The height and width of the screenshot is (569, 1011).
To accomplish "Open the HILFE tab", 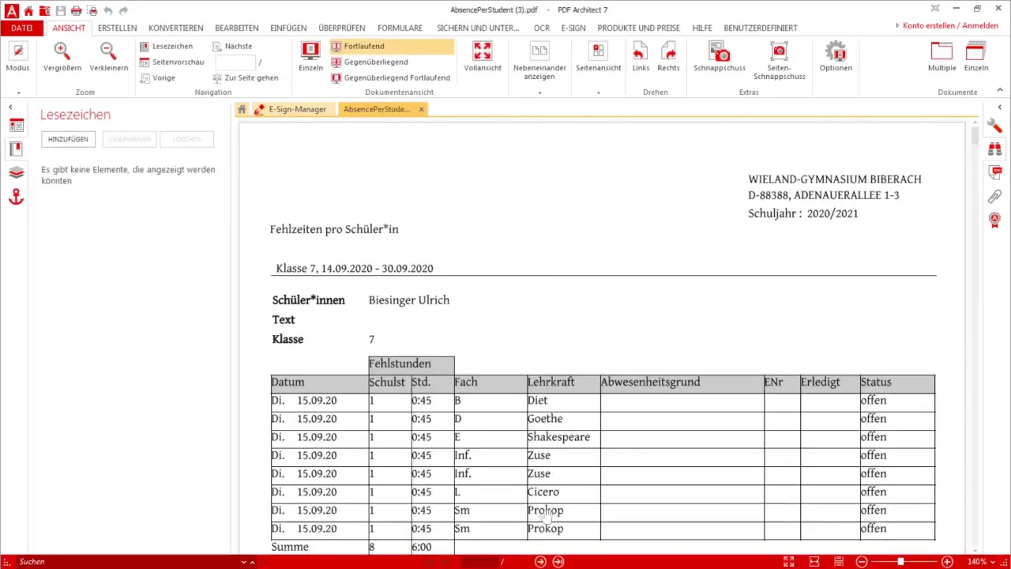I will 702,28.
